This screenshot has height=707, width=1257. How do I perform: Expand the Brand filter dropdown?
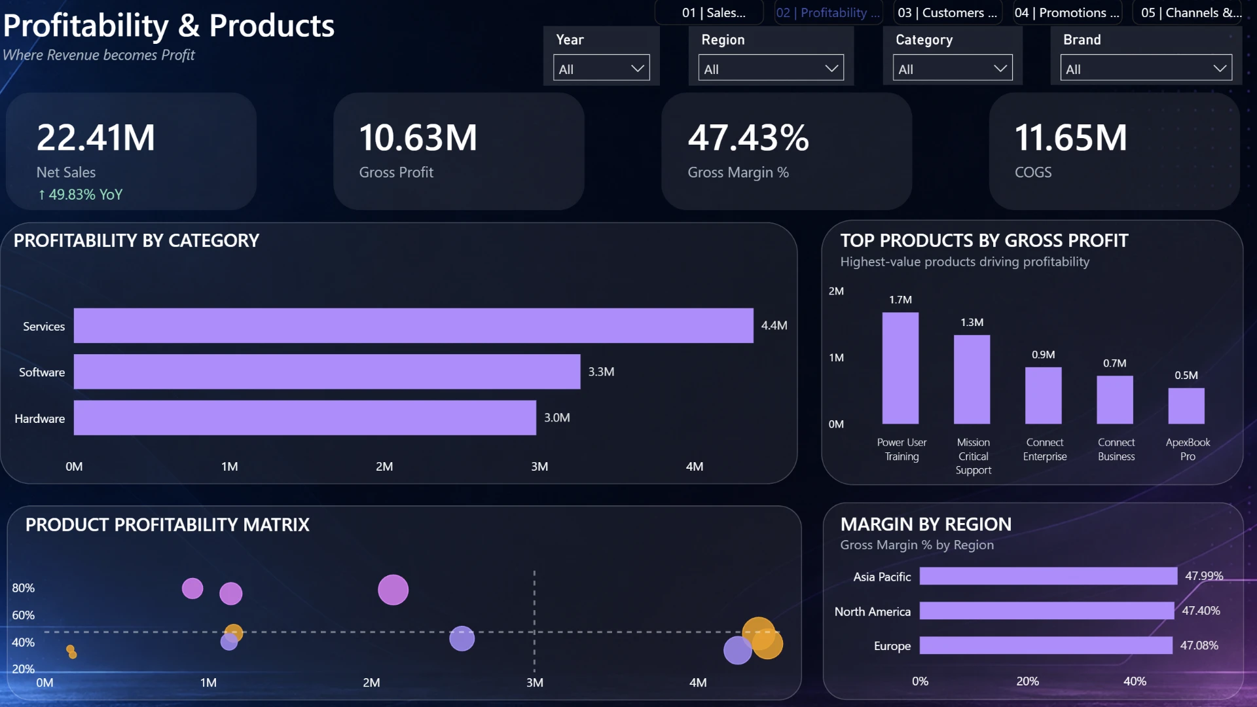[1146, 68]
